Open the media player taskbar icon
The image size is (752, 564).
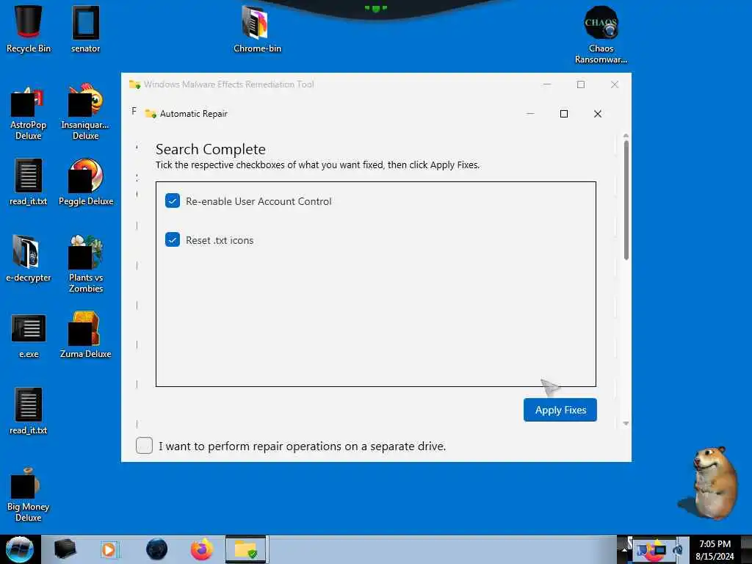109,549
